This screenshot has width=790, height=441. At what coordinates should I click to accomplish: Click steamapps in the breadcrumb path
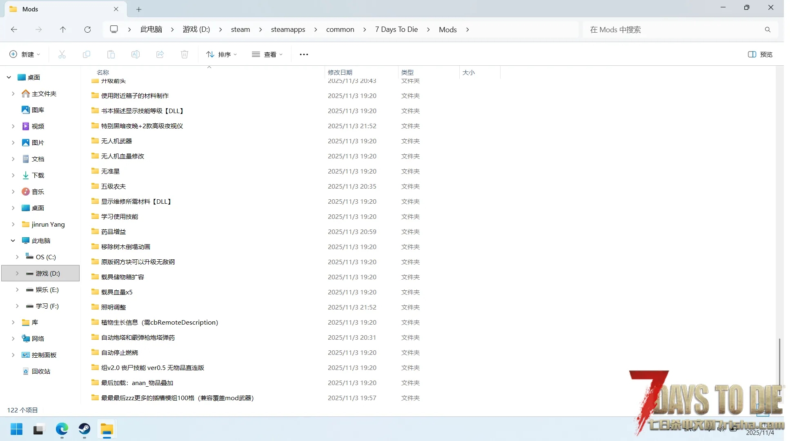coord(288,29)
